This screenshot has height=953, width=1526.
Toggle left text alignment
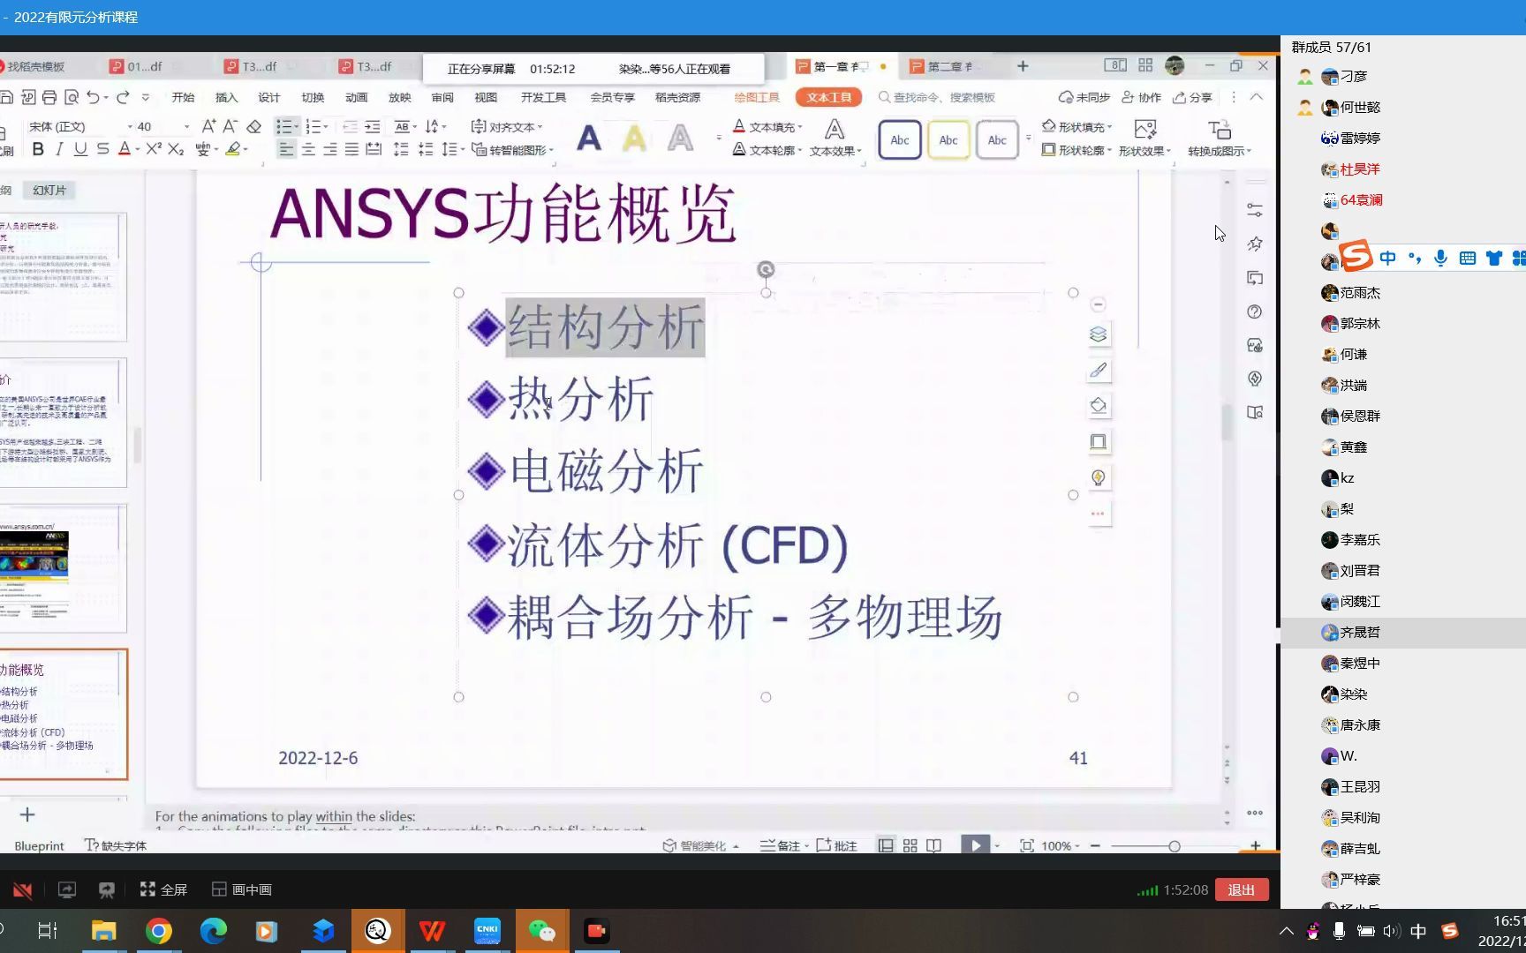pos(286,150)
